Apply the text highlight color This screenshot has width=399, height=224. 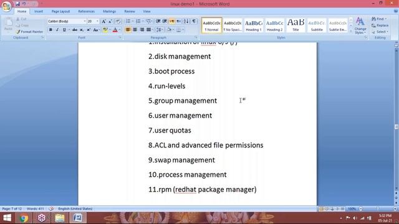(105, 30)
